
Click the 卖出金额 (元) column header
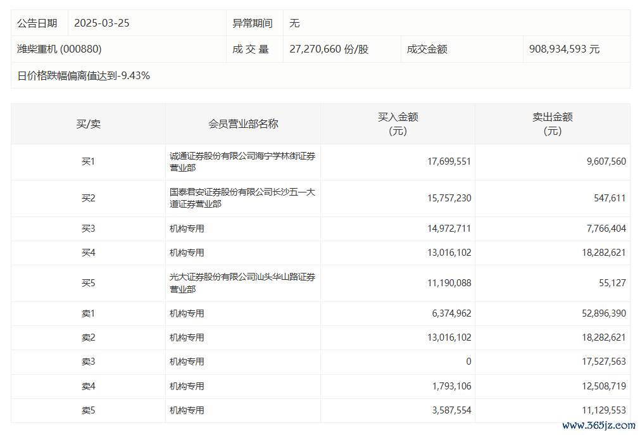click(x=552, y=124)
